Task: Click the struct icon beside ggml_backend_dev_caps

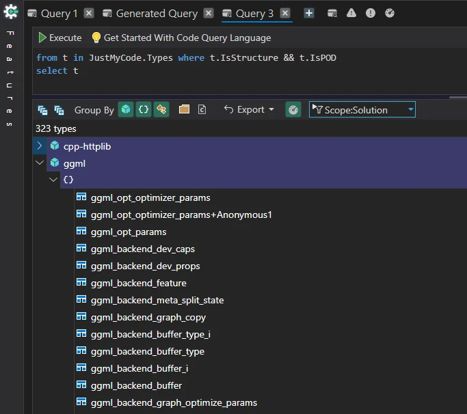Action: (81, 248)
